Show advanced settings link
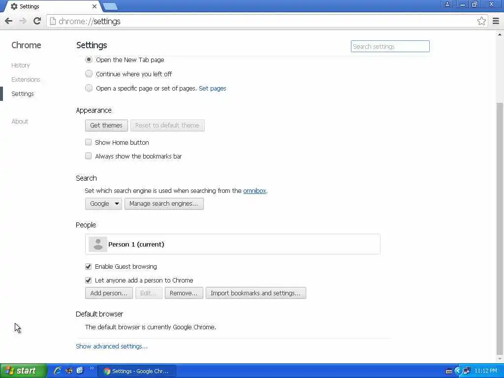Screen dimensions: 504x378 pyautogui.click(x=112, y=346)
